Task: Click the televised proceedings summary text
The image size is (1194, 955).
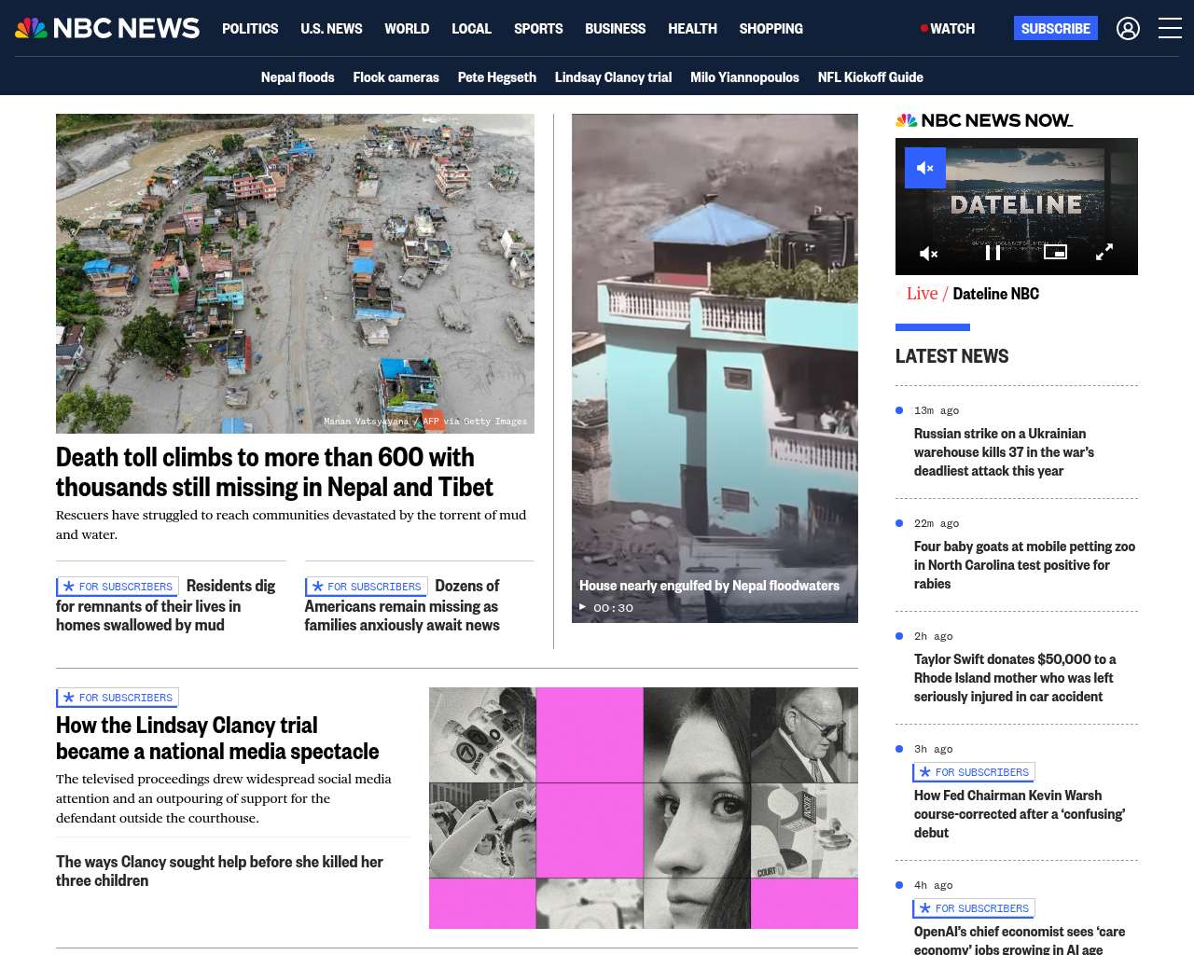Action: [x=224, y=798]
